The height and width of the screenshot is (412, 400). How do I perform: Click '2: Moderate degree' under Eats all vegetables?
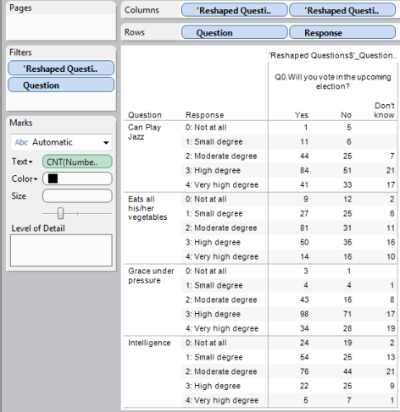(x=221, y=228)
